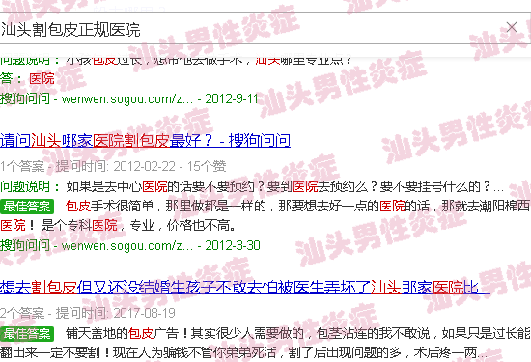
Task: Click the text 2个答案 - 提问时间: 2017-08-19
Action: (x=88, y=313)
